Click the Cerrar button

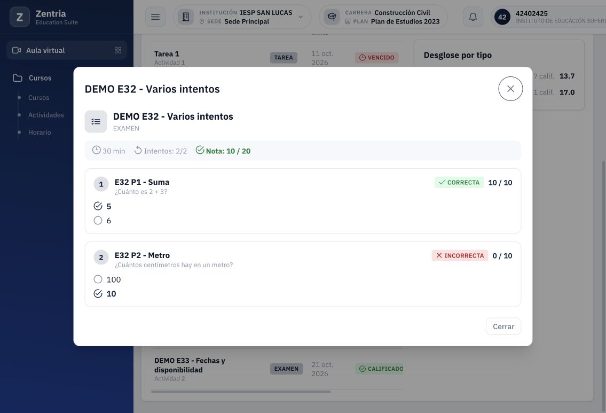[503, 326]
